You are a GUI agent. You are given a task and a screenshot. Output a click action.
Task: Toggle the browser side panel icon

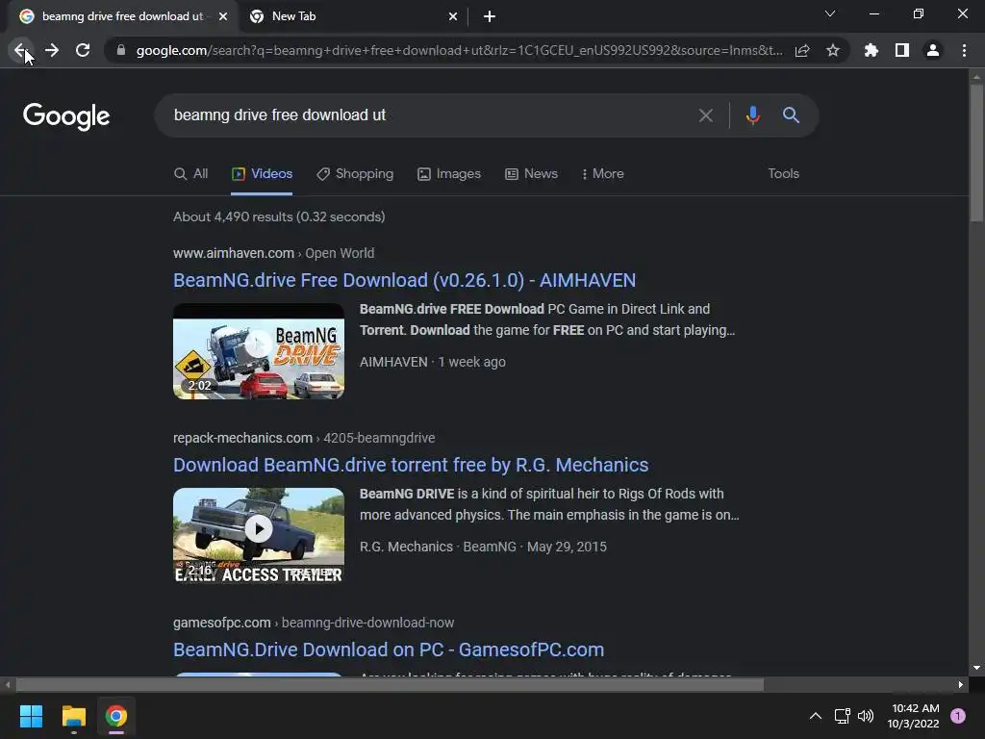[901, 50]
